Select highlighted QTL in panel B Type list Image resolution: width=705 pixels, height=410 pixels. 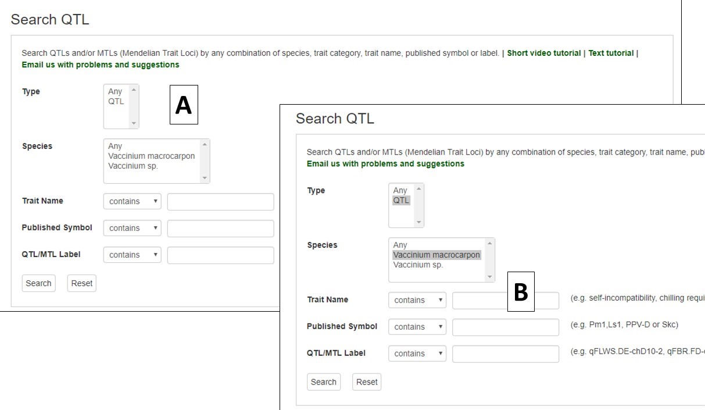[x=401, y=200]
